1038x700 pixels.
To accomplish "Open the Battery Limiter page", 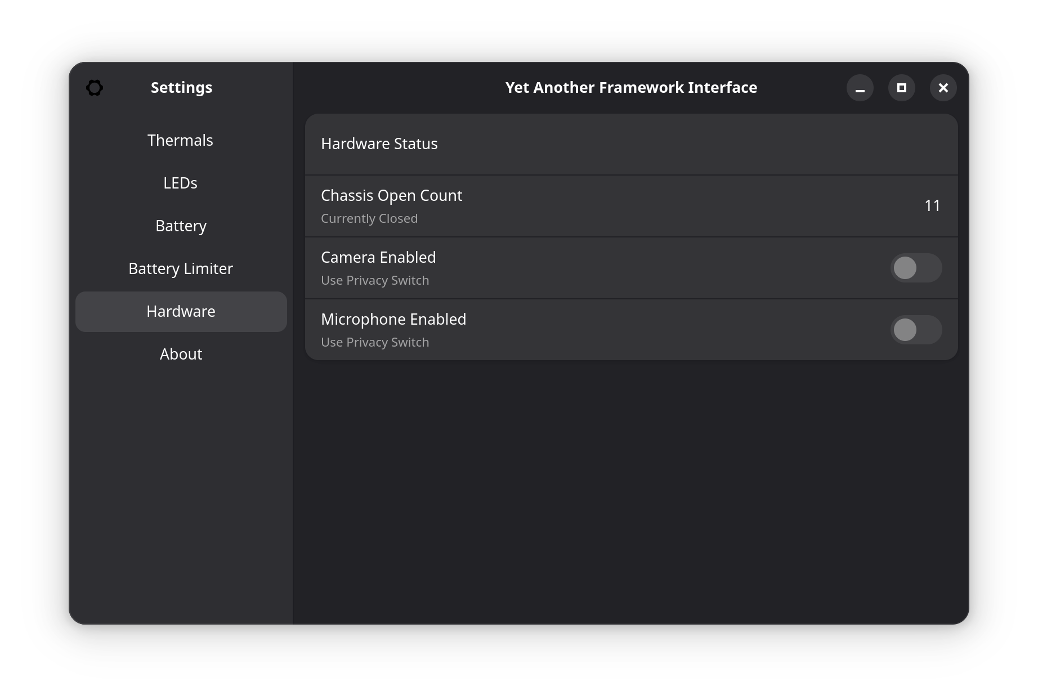I will (181, 268).
